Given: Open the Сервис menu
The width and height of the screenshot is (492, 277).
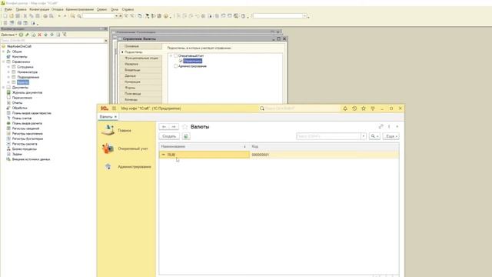Looking at the screenshot, I should (x=101, y=9).
